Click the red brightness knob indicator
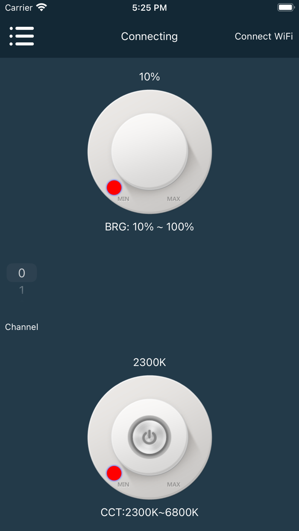This screenshot has width=299, height=531. tap(114, 187)
